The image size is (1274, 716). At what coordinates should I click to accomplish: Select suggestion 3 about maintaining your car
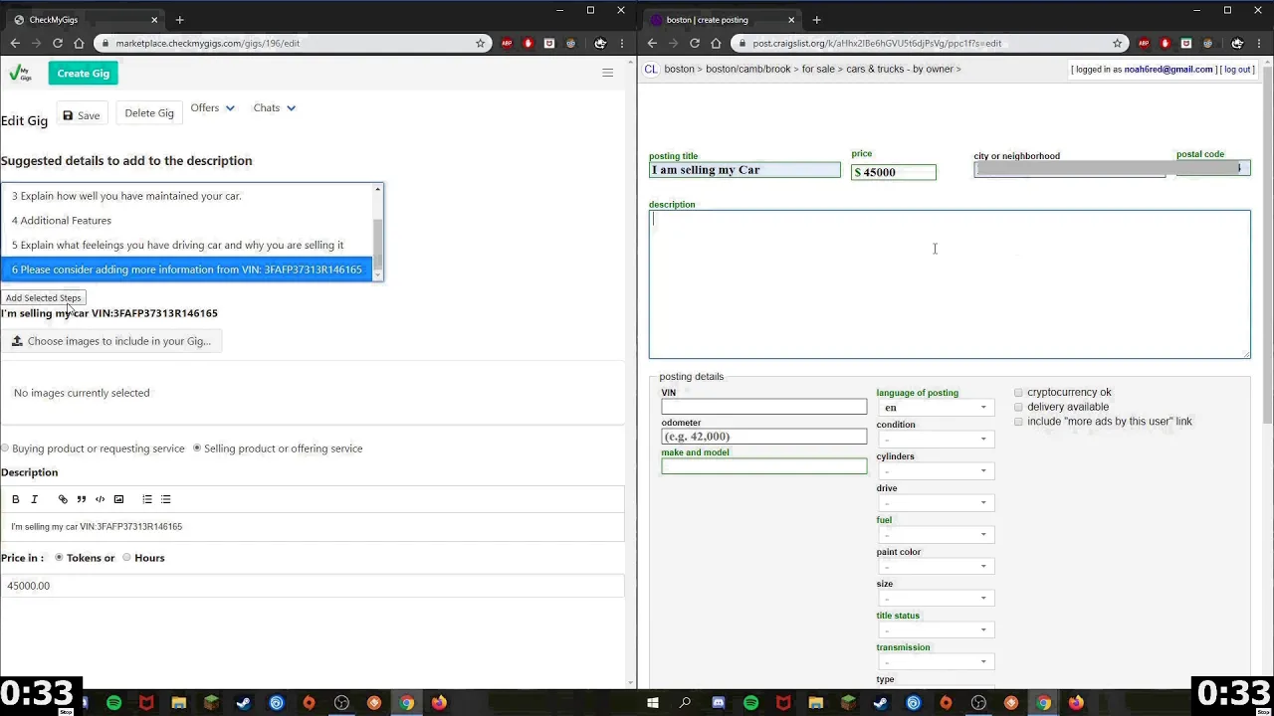(x=187, y=196)
